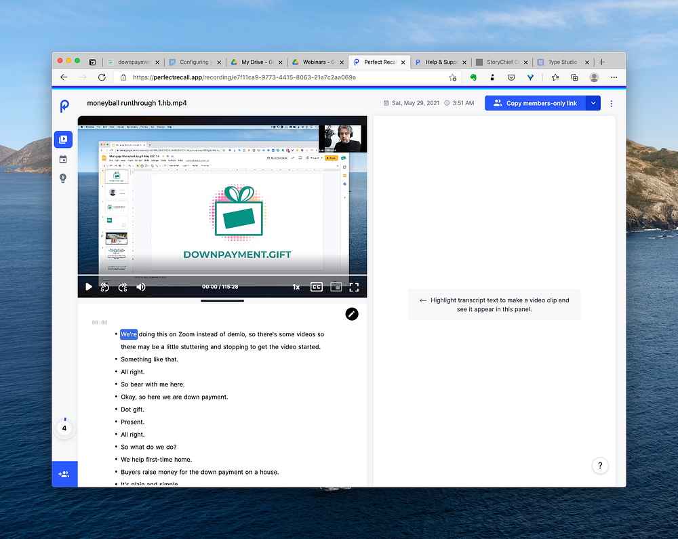The height and width of the screenshot is (539, 678).
Task: Open browser settings ellipsis menu
Action: coord(614,77)
